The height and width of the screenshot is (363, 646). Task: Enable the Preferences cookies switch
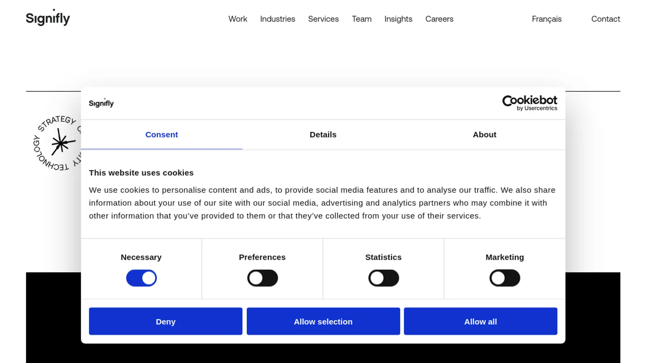[x=262, y=278]
